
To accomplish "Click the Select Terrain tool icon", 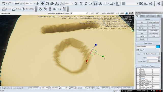I will tap(57, 4).
